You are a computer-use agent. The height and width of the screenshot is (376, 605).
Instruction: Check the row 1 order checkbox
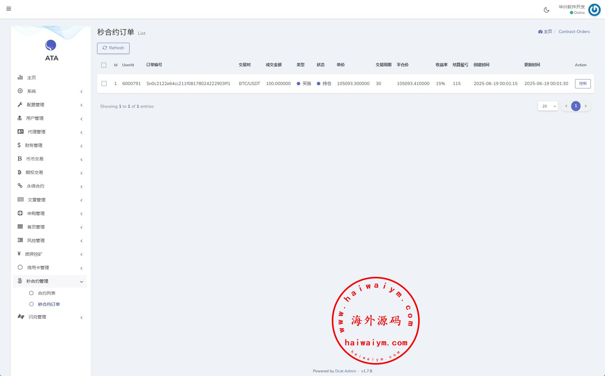(x=104, y=84)
